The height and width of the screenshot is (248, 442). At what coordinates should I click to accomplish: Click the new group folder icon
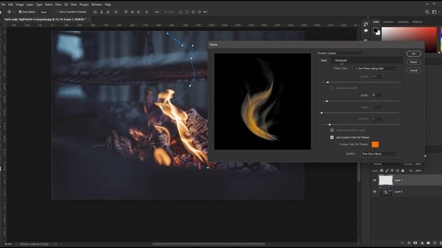point(428,242)
